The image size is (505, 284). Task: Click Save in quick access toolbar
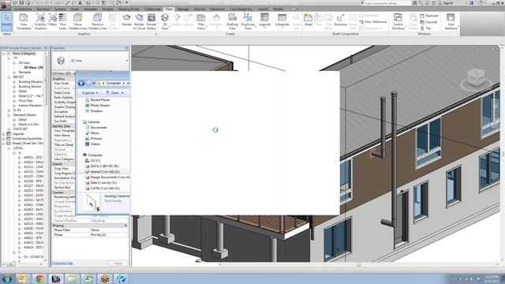coord(21,3)
